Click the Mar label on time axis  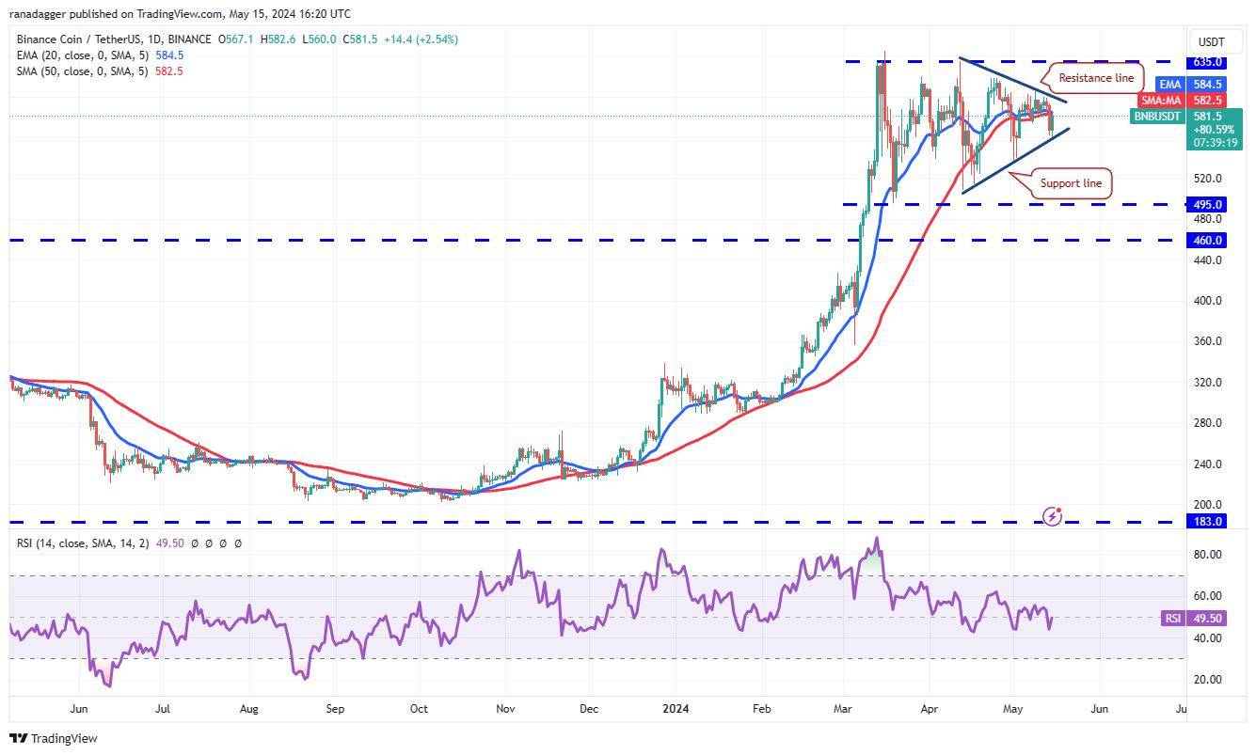click(844, 709)
